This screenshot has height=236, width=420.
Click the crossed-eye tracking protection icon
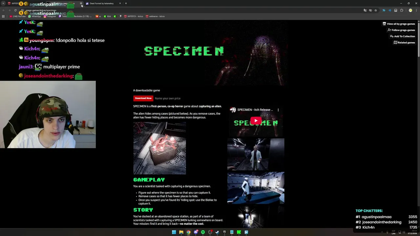(370, 10)
